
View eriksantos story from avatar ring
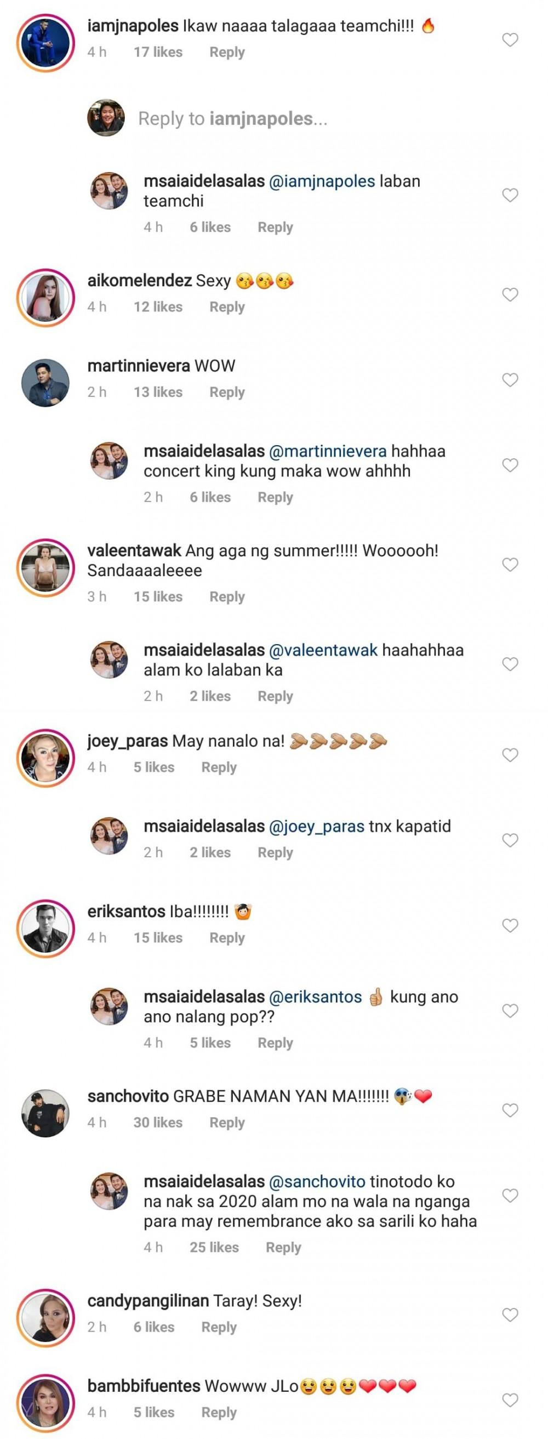pyautogui.click(x=45, y=928)
